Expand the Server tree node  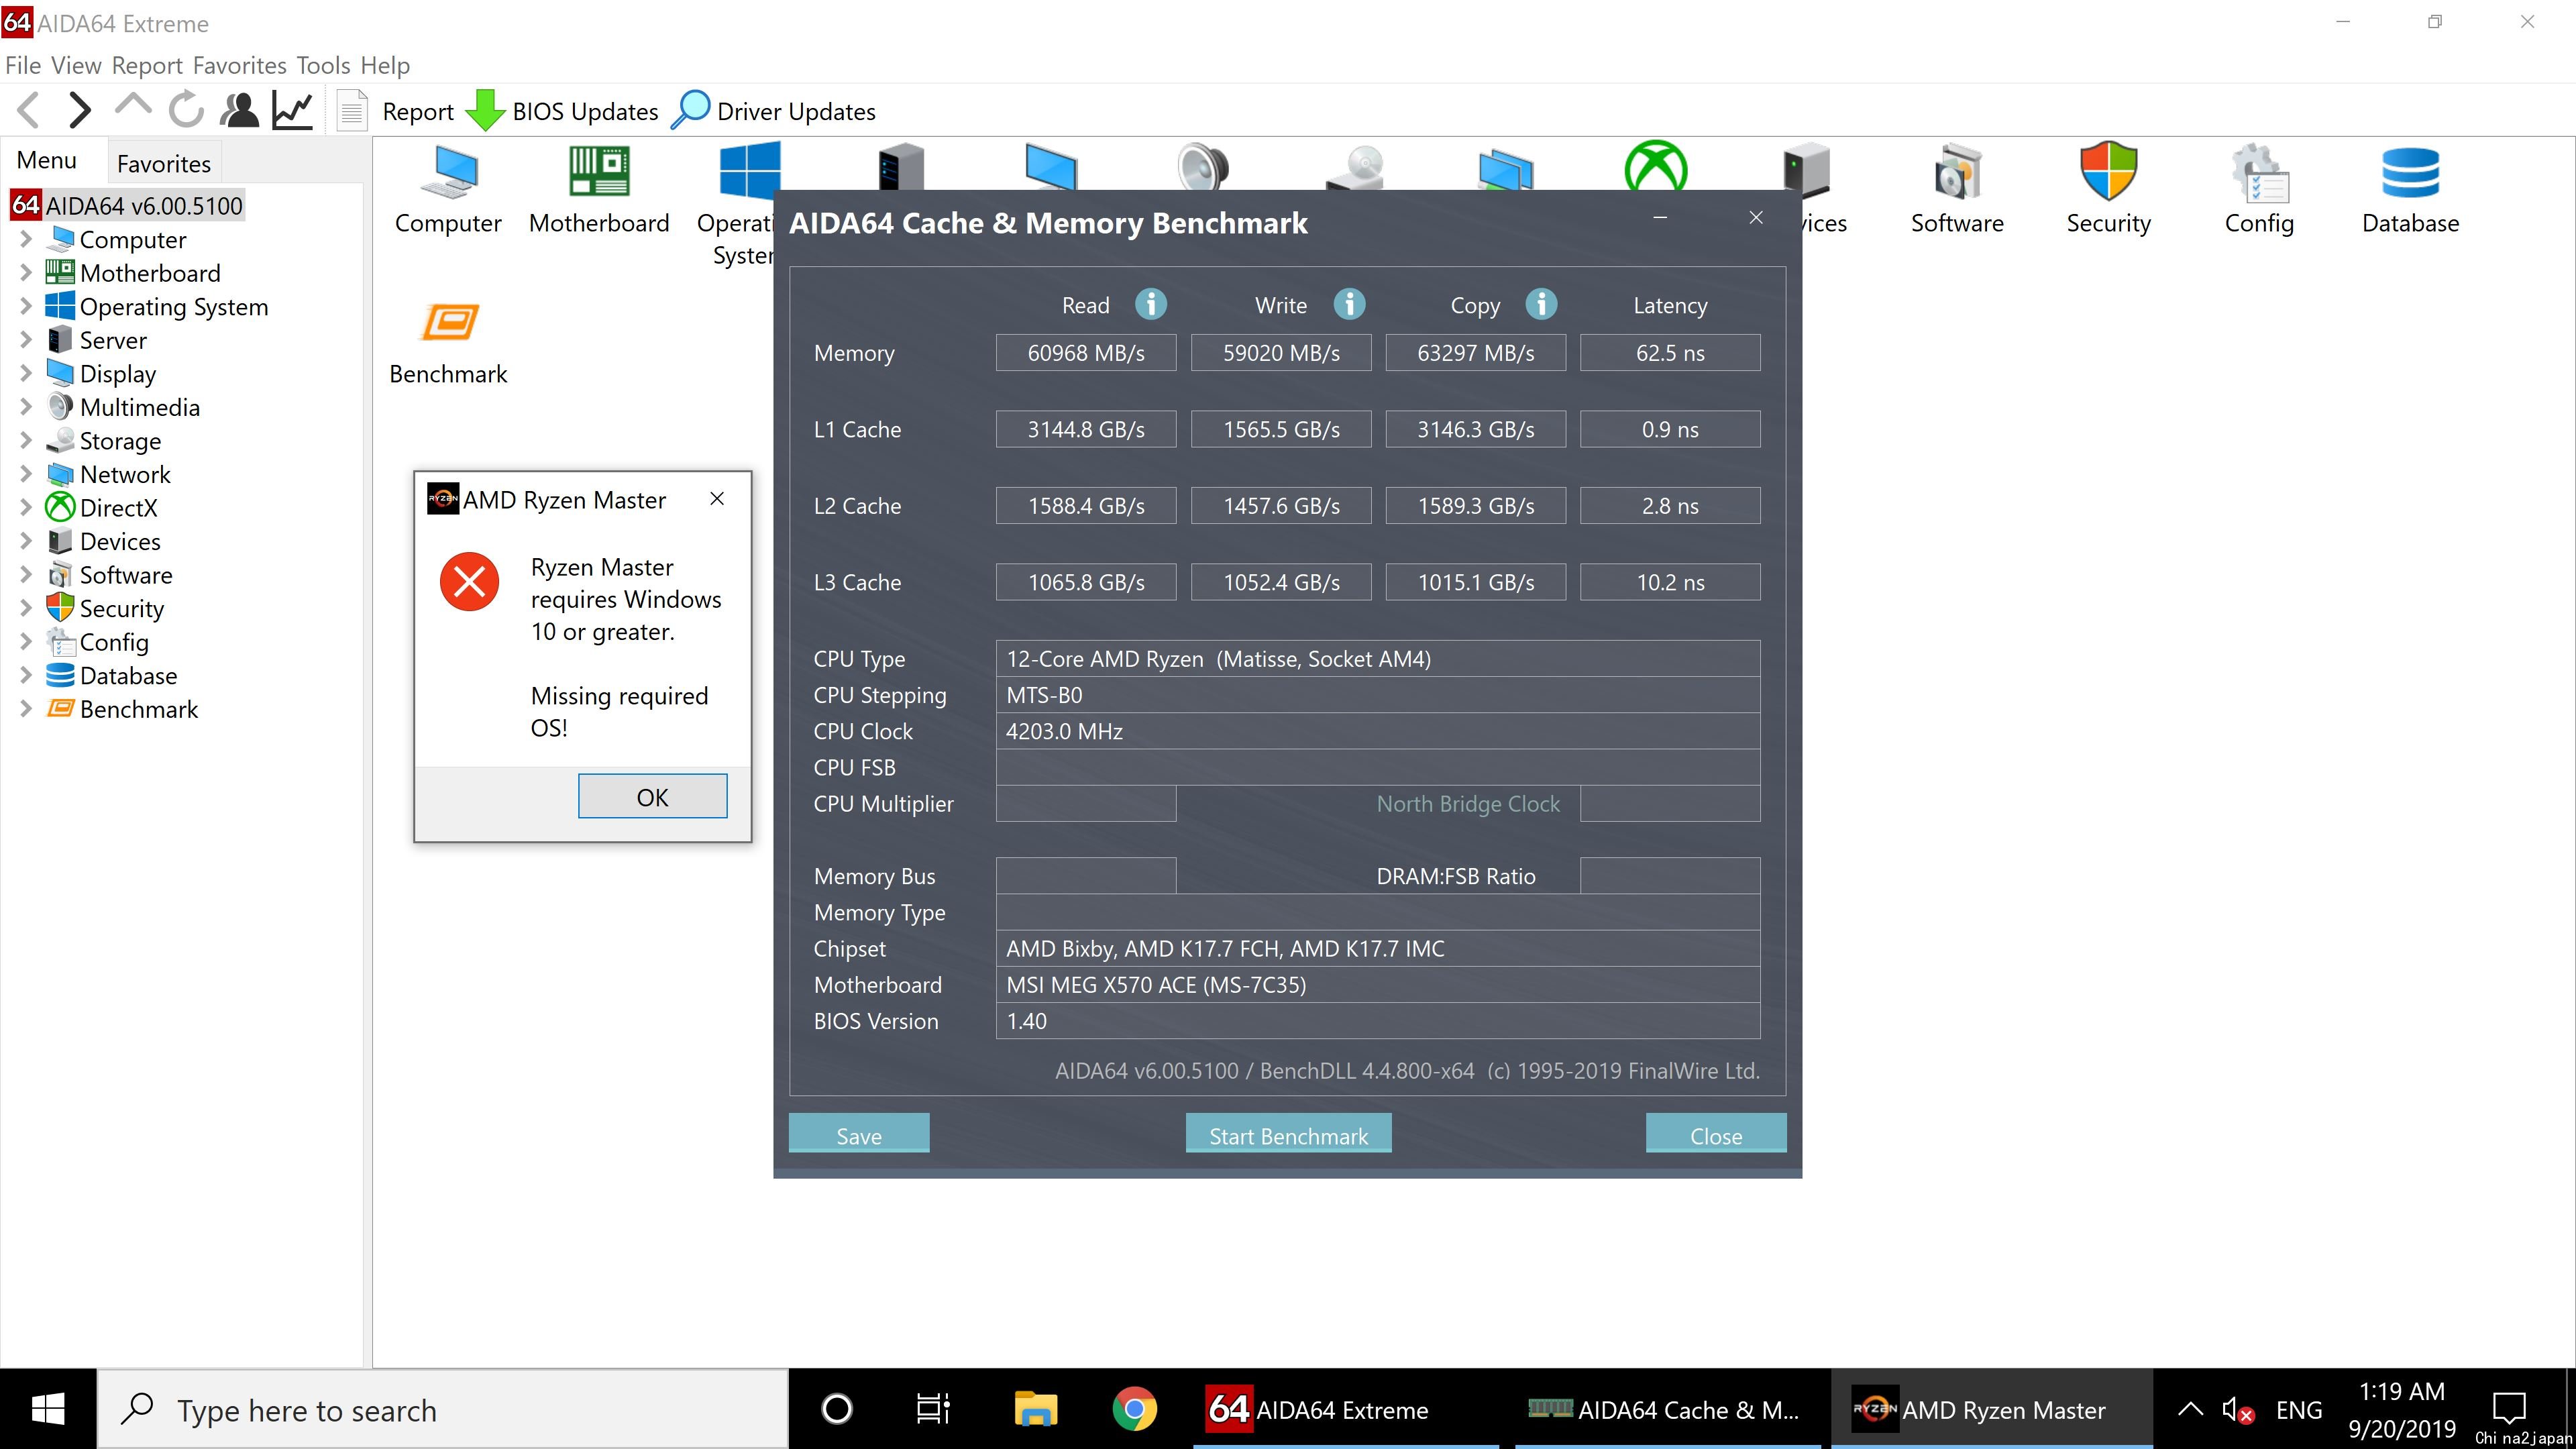[x=26, y=340]
